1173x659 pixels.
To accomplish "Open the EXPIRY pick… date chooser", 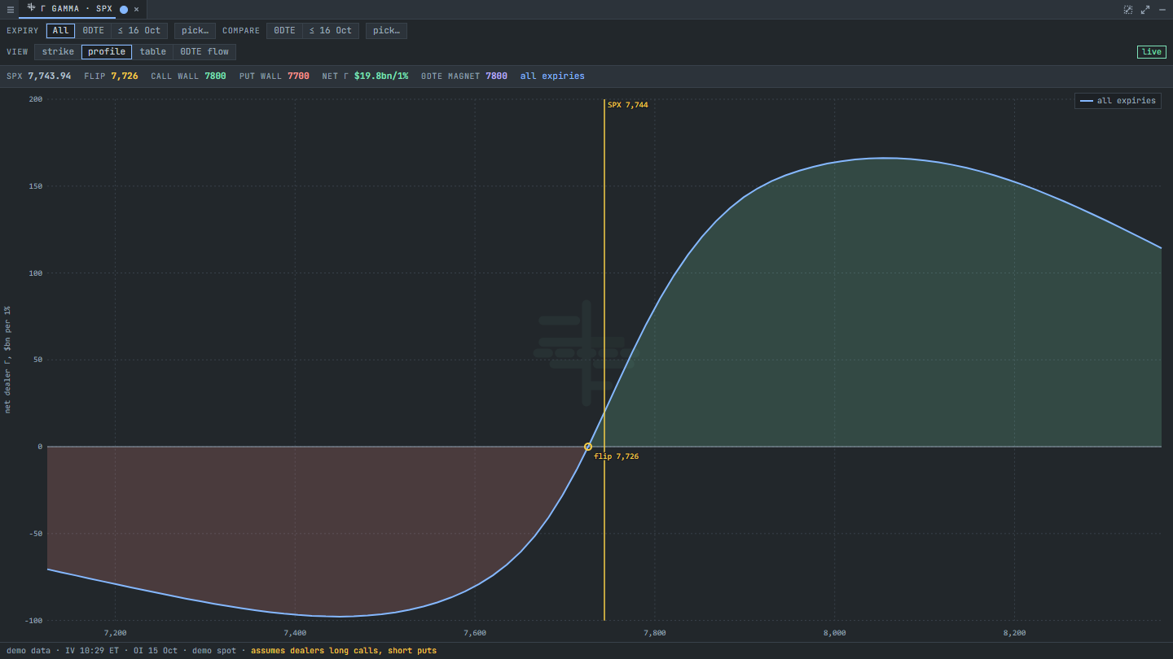I will pos(195,31).
